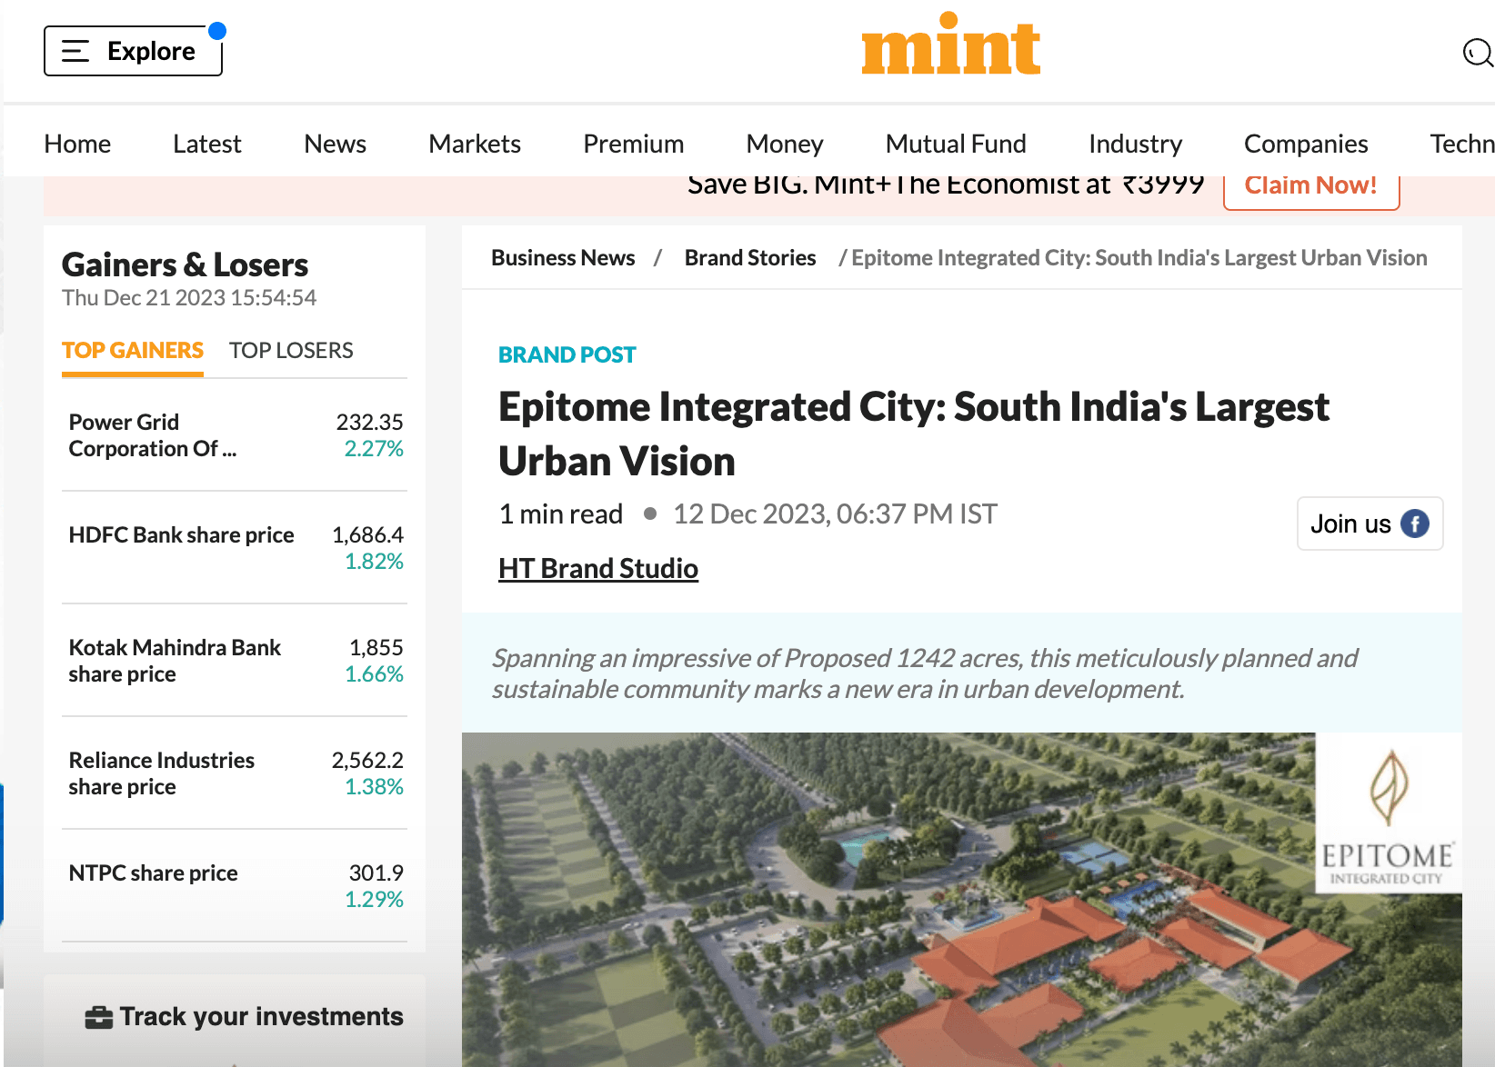Click the Epitome Integrated City logo on the image

[x=1388, y=813]
